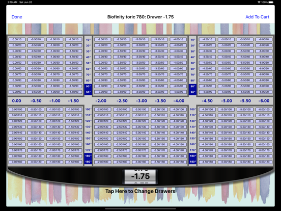Image resolution: width=281 pixels, height=211 pixels.
Task: Select lens label -2.00/100
Action: [x=103, y=110]
